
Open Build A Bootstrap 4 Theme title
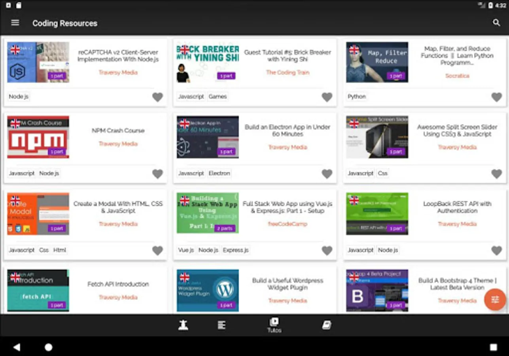(x=457, y=284)
